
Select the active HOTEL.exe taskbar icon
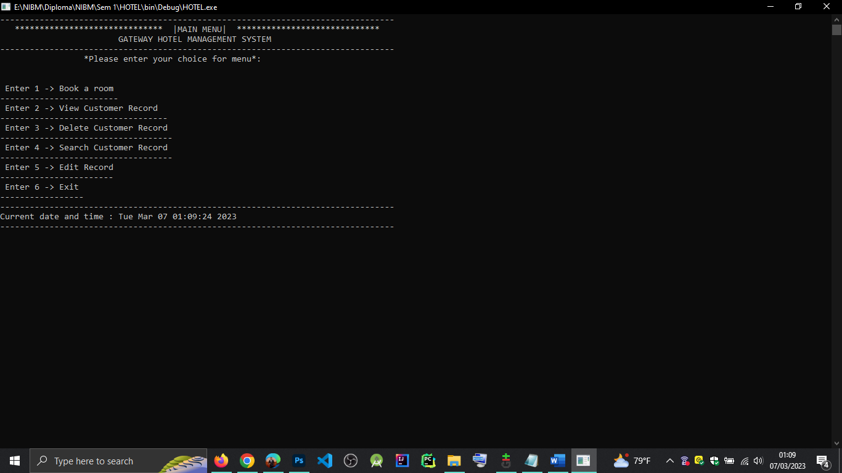click(583, 461)
